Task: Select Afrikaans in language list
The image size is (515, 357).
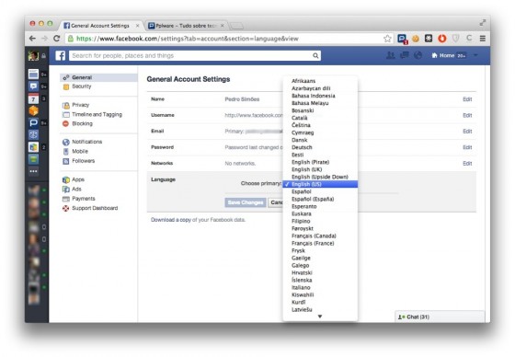Action: coord(320,81)
